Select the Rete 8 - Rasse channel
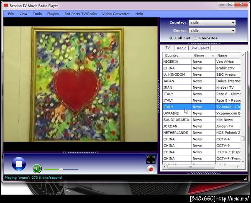This screenshot has width=251, height=203. click(x=201, y=100)
